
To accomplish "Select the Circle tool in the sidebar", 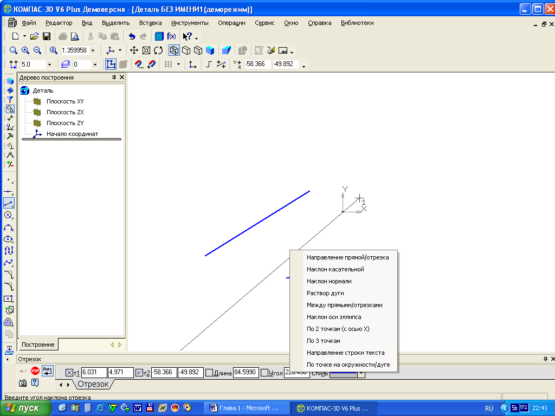I will pyautogui.click(x=9, y=214).
